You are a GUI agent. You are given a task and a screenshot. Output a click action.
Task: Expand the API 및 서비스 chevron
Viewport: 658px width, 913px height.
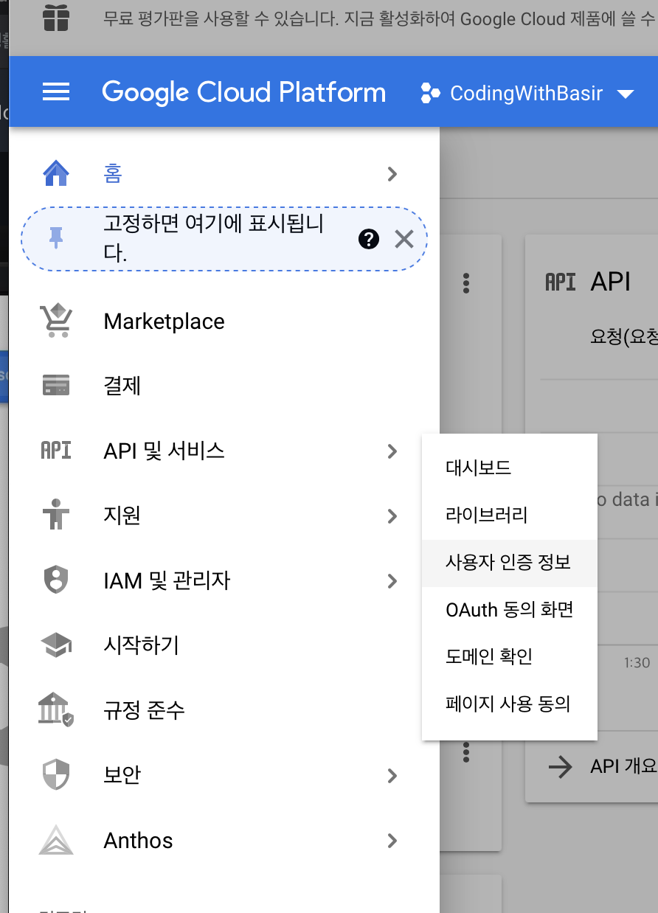tap(392, 451)
